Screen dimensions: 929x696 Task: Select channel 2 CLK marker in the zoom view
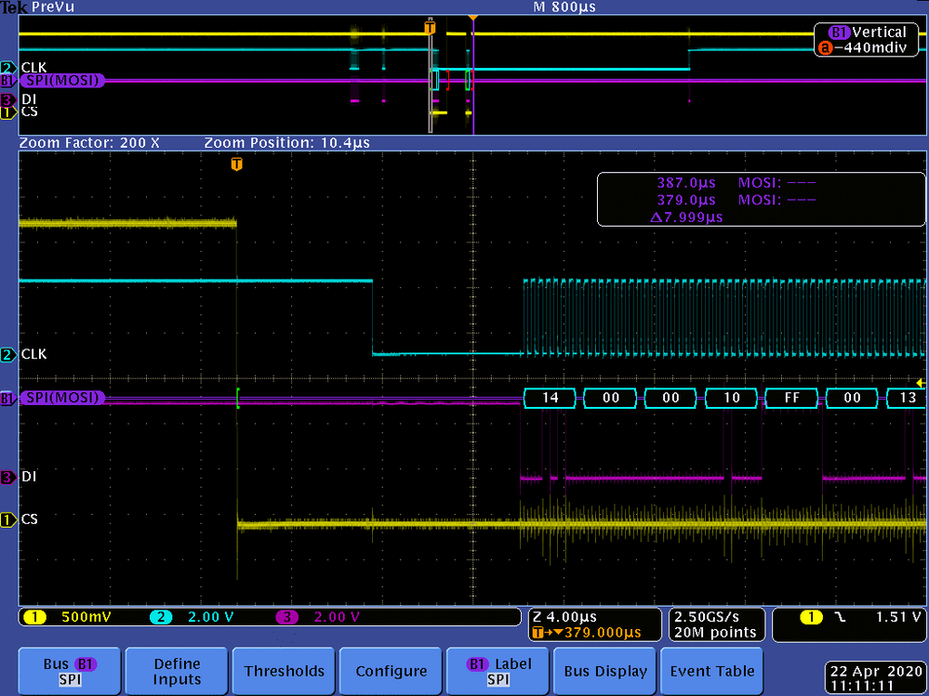point(7,355)
